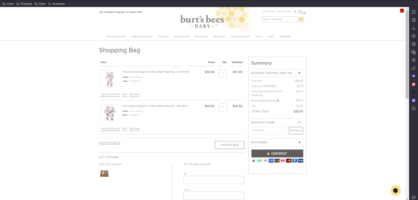This screenshot has height=200, width=418.
Task: Click the Klarna payment icon
Action: coord(283,161)
